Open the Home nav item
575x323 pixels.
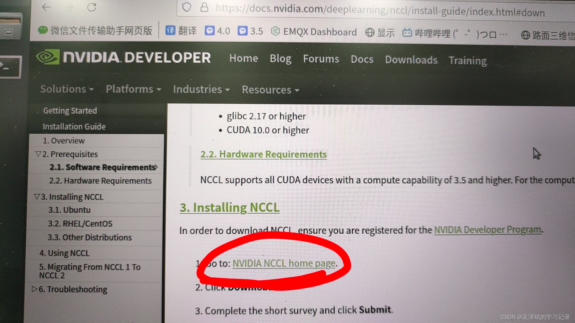click(x=243, y=58)
